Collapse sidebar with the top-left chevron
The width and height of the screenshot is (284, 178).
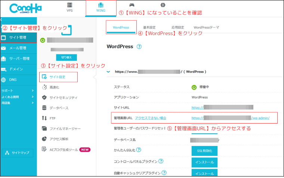point(1,19)
